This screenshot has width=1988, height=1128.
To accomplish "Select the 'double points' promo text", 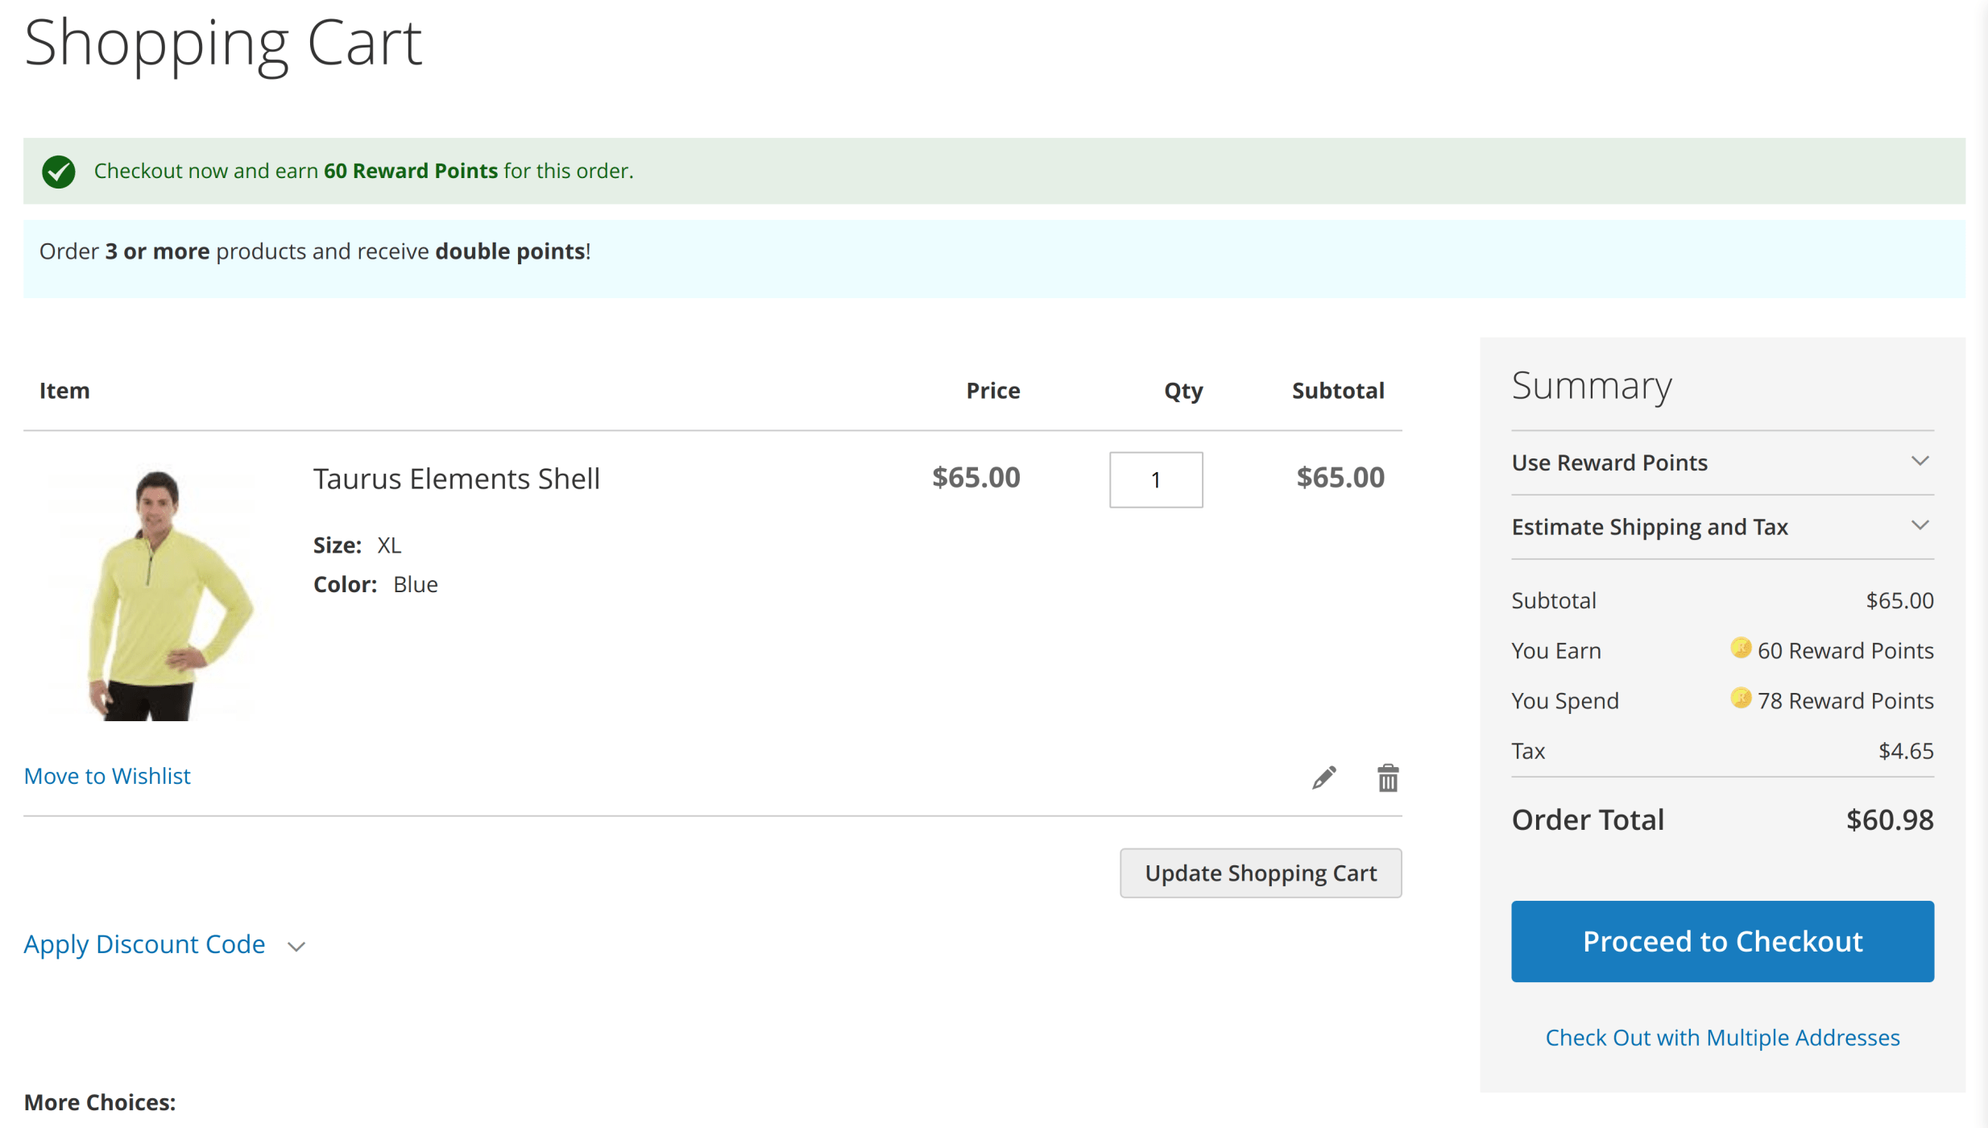I will pos(510,251).
